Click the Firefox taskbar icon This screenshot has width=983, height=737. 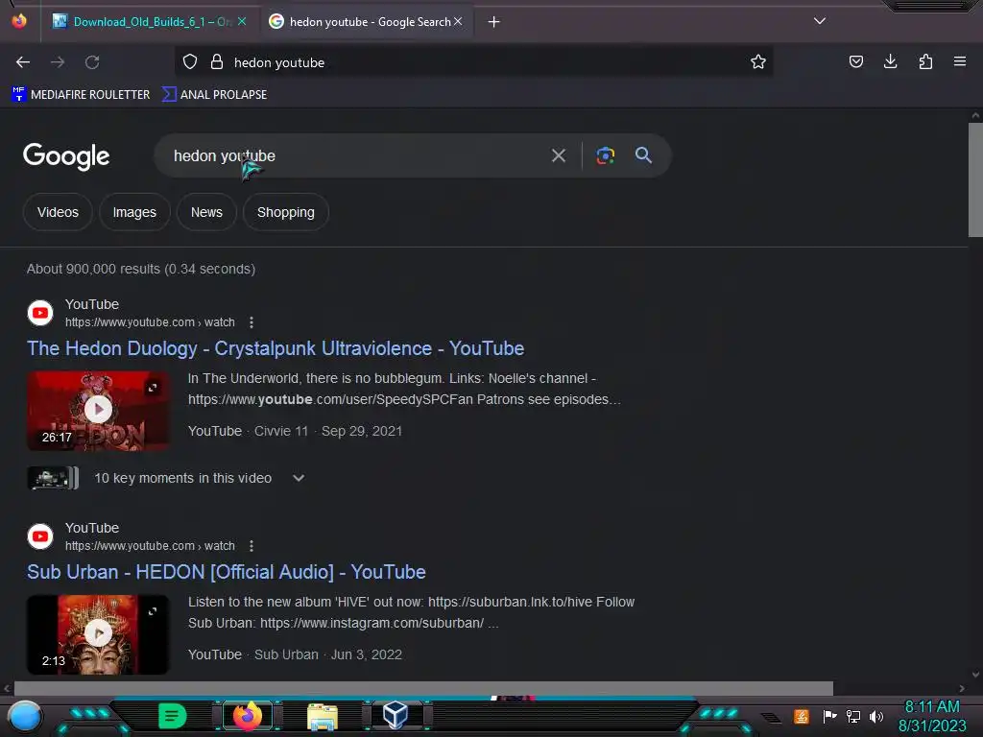point(248,716)
